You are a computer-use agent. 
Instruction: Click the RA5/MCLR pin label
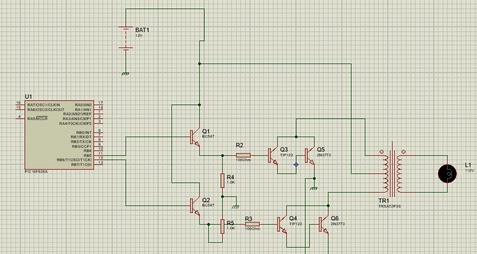click(37, 118)
